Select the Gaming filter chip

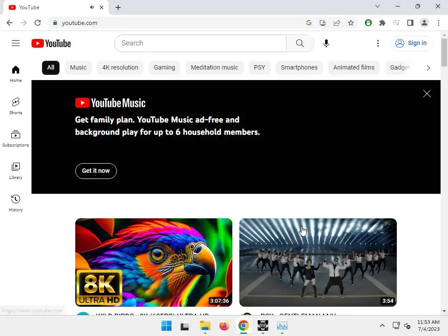coord(164,68)
